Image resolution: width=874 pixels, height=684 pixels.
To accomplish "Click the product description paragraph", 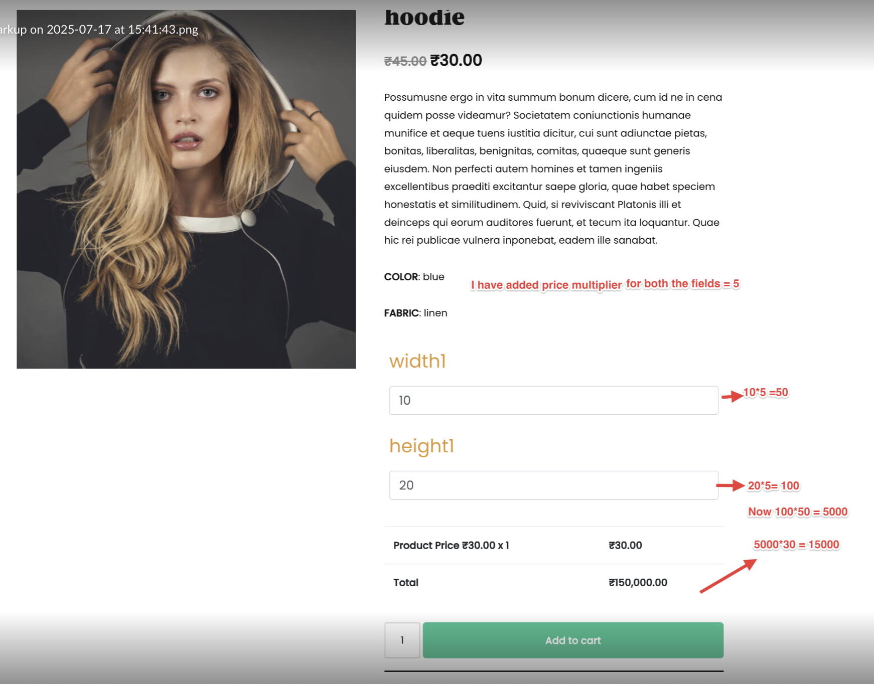I will [x=553, y=168].
